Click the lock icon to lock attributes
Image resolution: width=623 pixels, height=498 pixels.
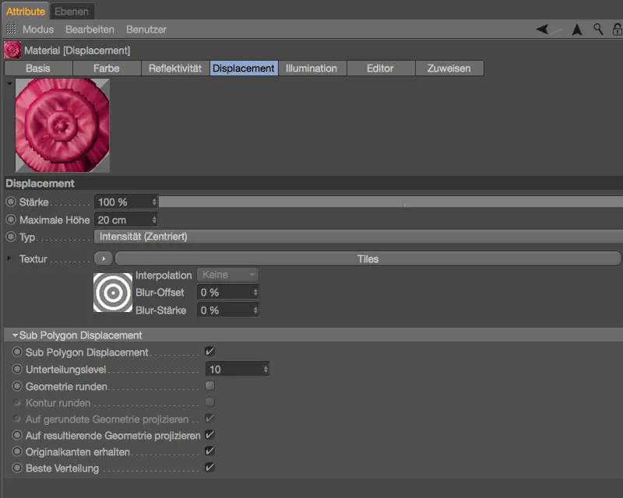click(616, 29)
